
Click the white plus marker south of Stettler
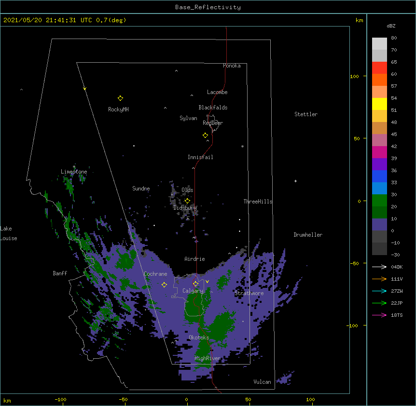[295, 181]
